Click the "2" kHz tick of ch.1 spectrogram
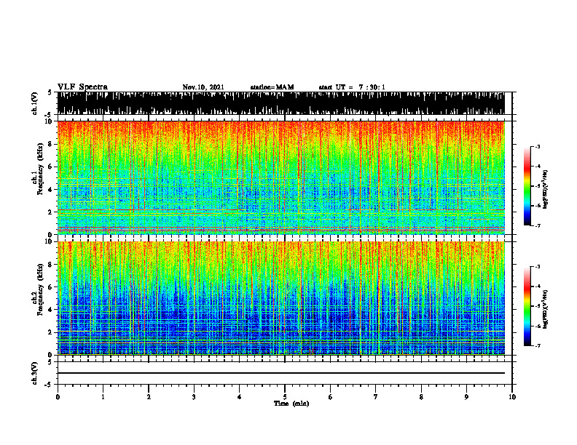Viewport: 577px width, 445px height. tap(50, 212)
